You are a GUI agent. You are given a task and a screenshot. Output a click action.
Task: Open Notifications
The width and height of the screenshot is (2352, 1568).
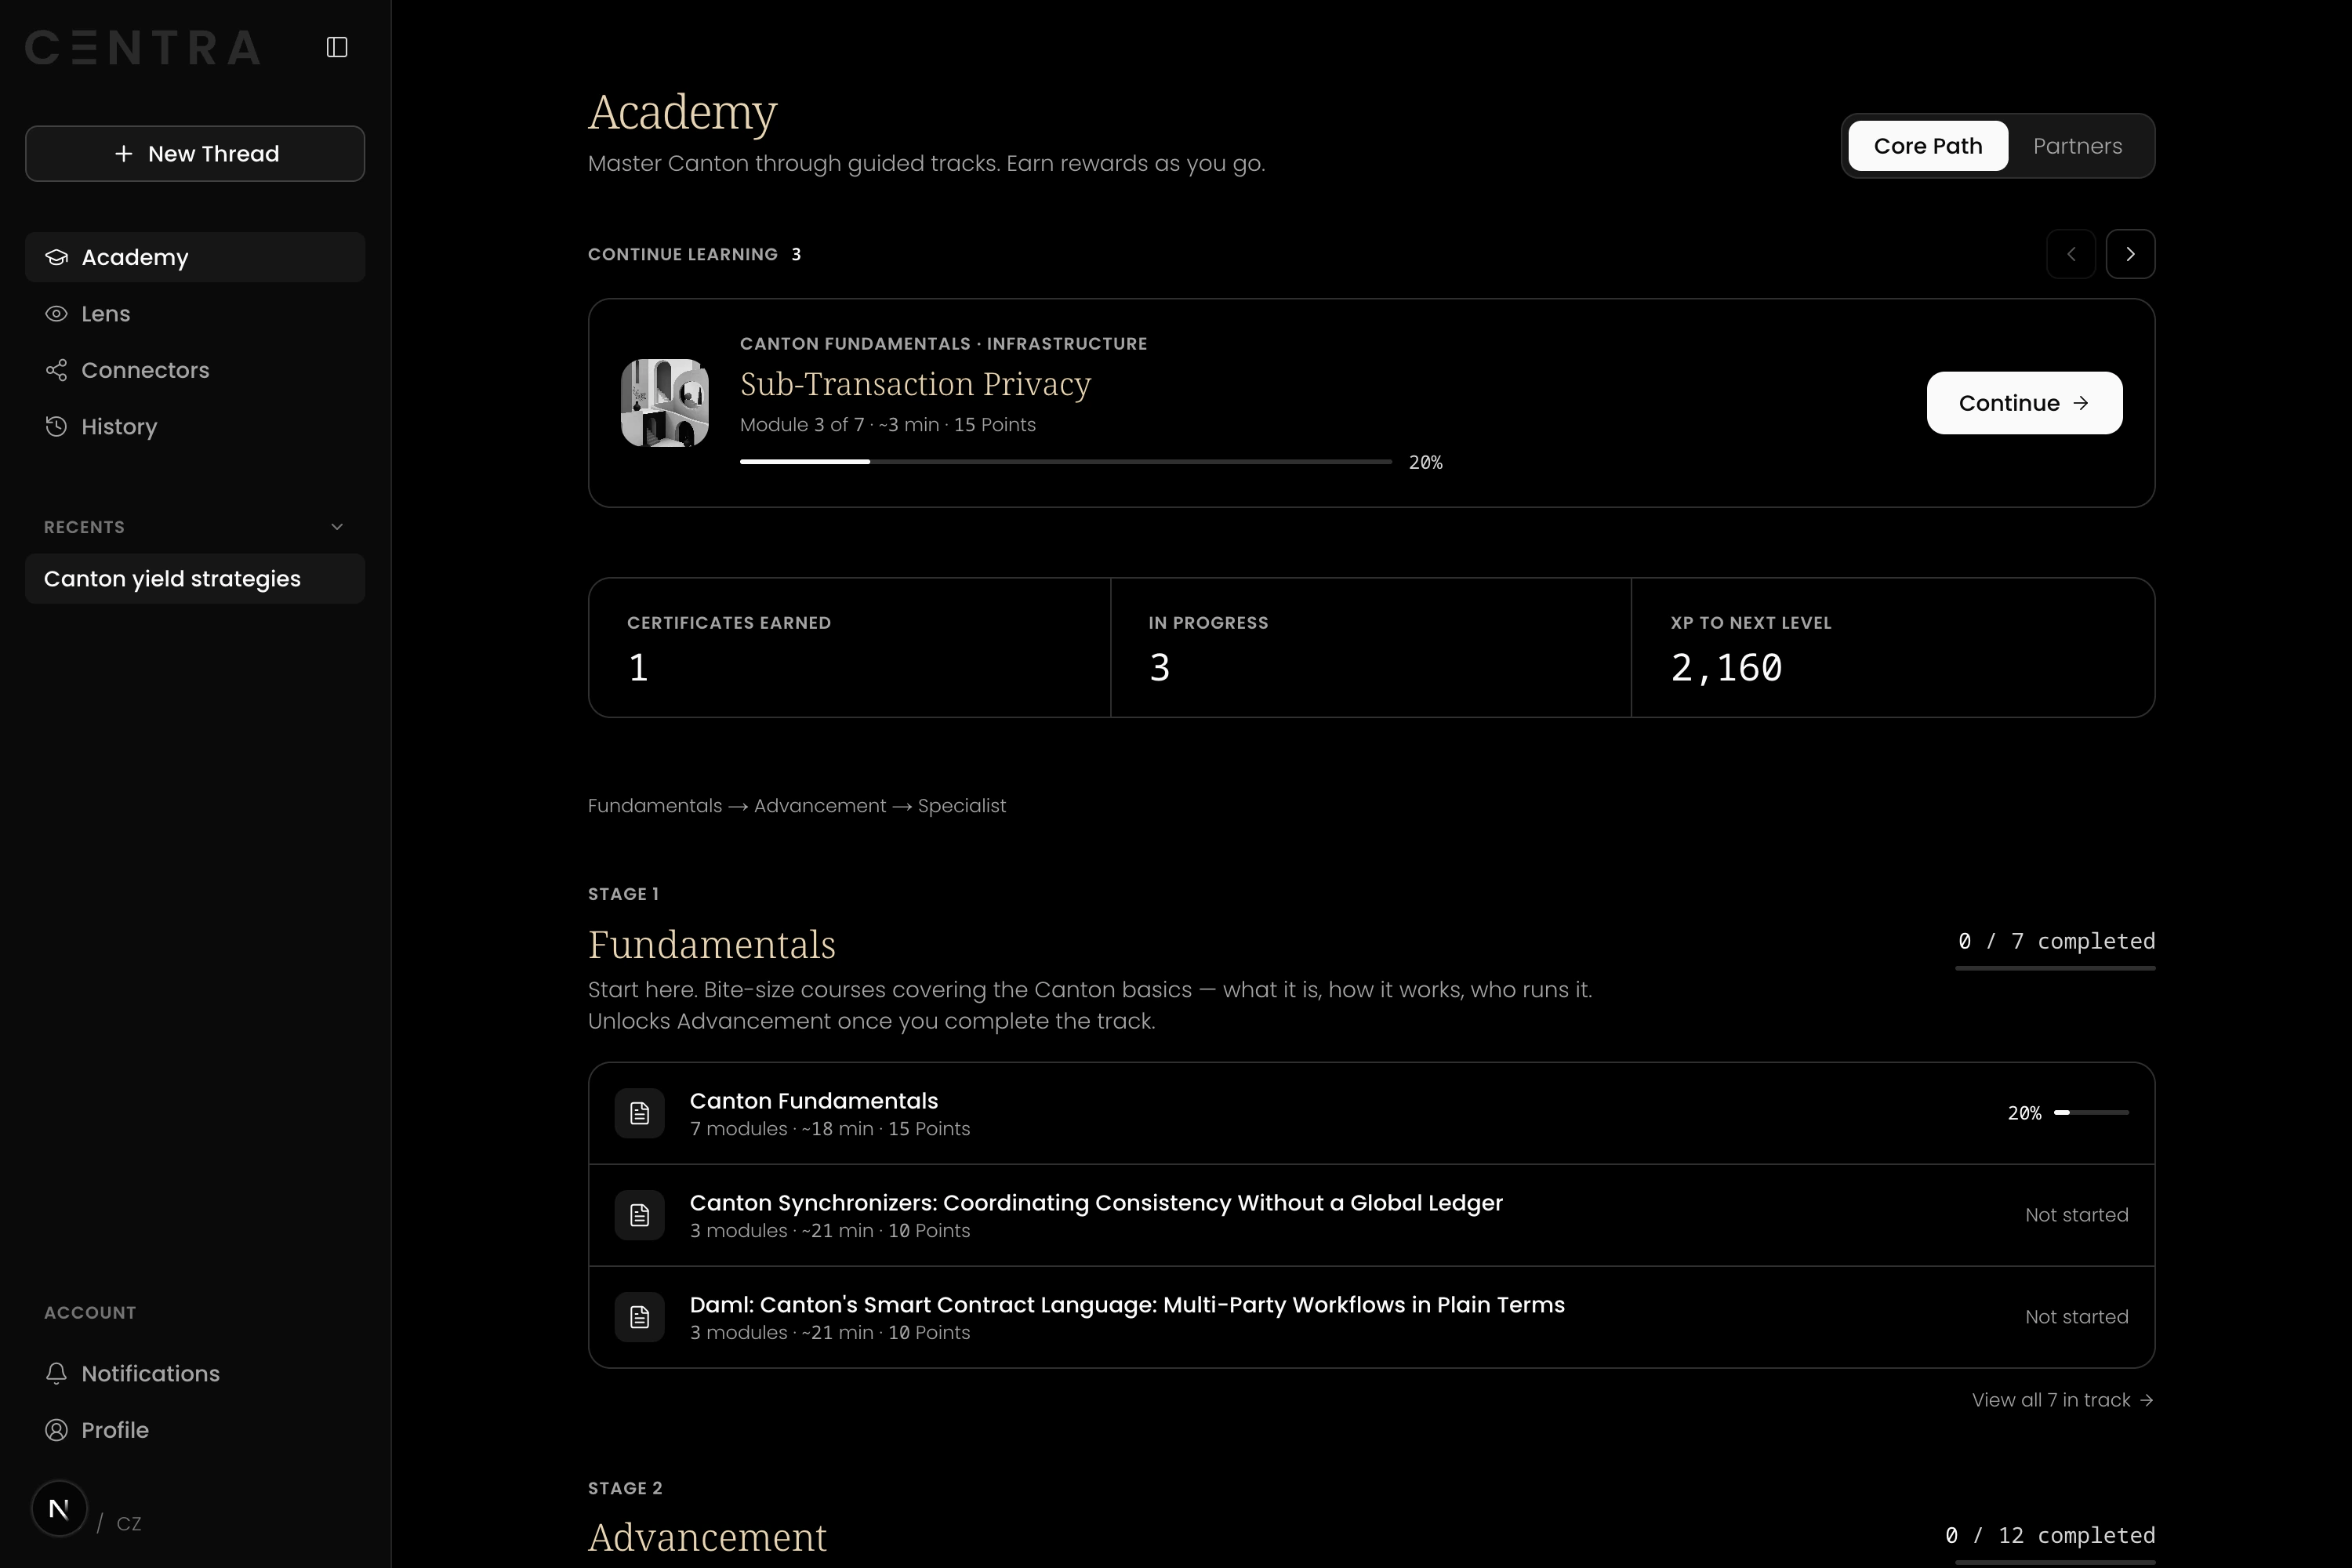[x=195, y=1373]
